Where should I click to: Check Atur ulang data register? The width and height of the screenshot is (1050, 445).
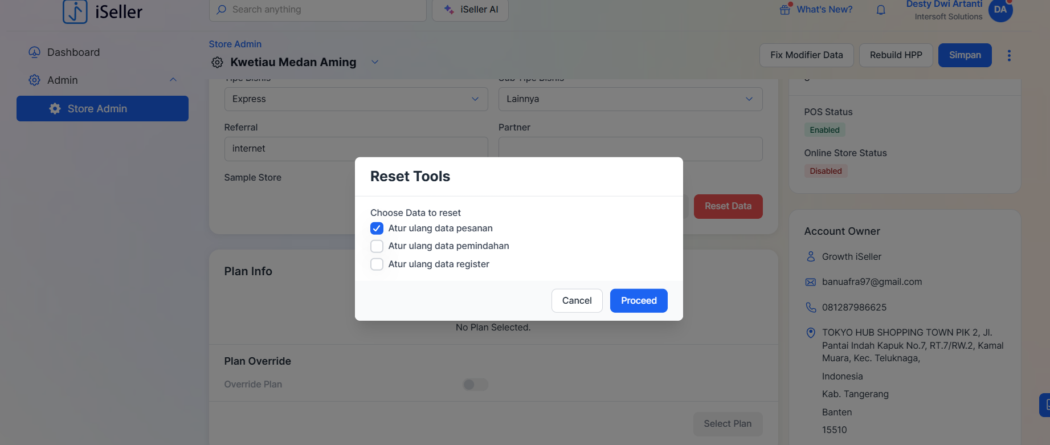coord(377,264)
